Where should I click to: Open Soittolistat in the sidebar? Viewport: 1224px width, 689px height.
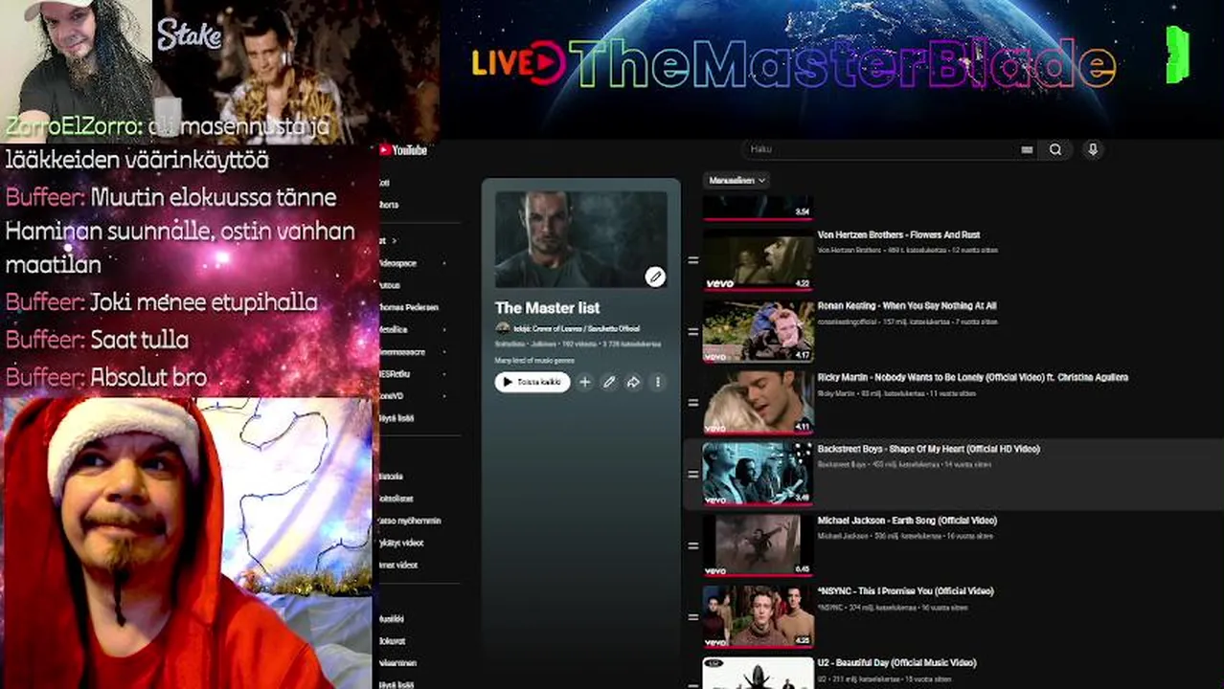397,499
